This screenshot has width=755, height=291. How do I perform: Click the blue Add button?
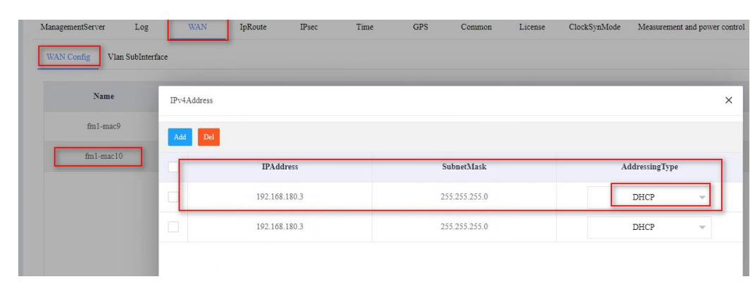(x=178, y=134)
